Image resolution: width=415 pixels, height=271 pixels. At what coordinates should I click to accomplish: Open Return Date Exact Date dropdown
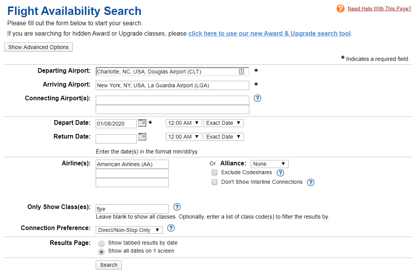pos(224,137)
